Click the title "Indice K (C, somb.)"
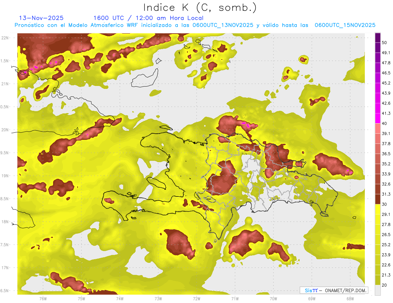Viewport: 393px width, 303px height. (200, 7)
